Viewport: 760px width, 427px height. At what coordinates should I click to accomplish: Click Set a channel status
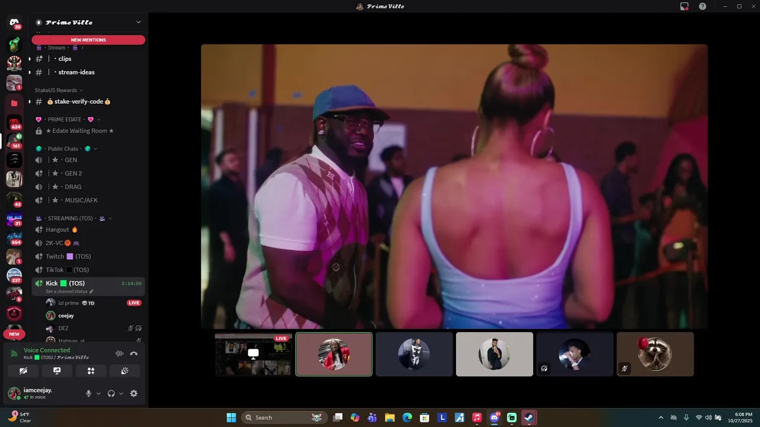click(69, 292)
